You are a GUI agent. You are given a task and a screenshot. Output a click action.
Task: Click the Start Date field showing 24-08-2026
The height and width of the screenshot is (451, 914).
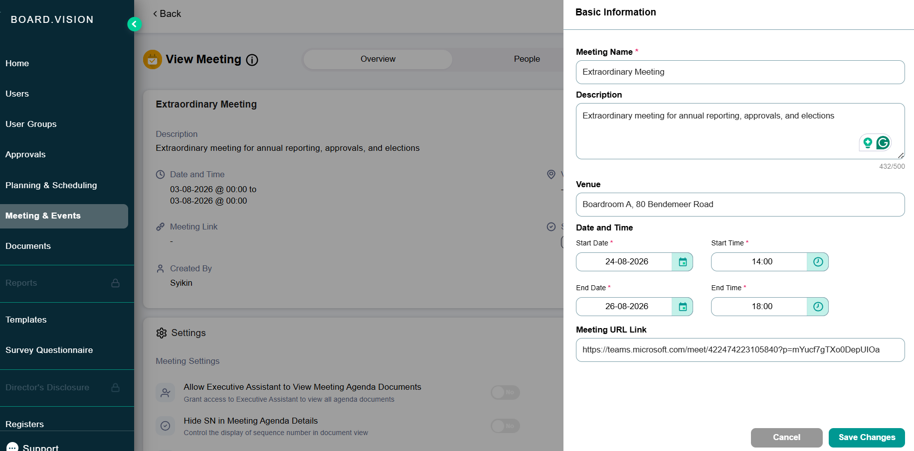pos(624,262)
